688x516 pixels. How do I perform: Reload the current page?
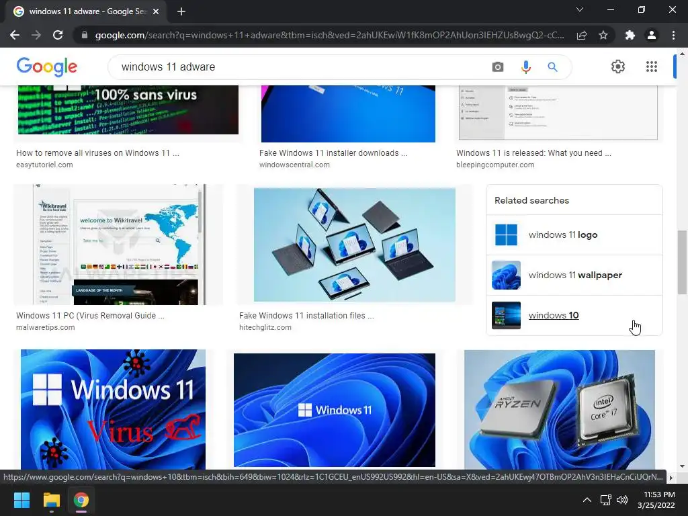pos(58,35)
